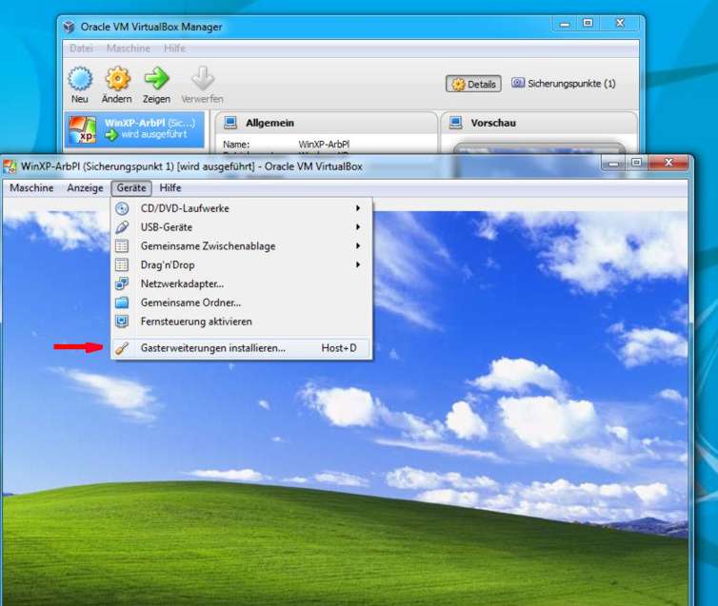Screen dimensions: 718x606
Task: Choose Gemeinsame Ordner... menu entry
Action: [x=242, y=303]
